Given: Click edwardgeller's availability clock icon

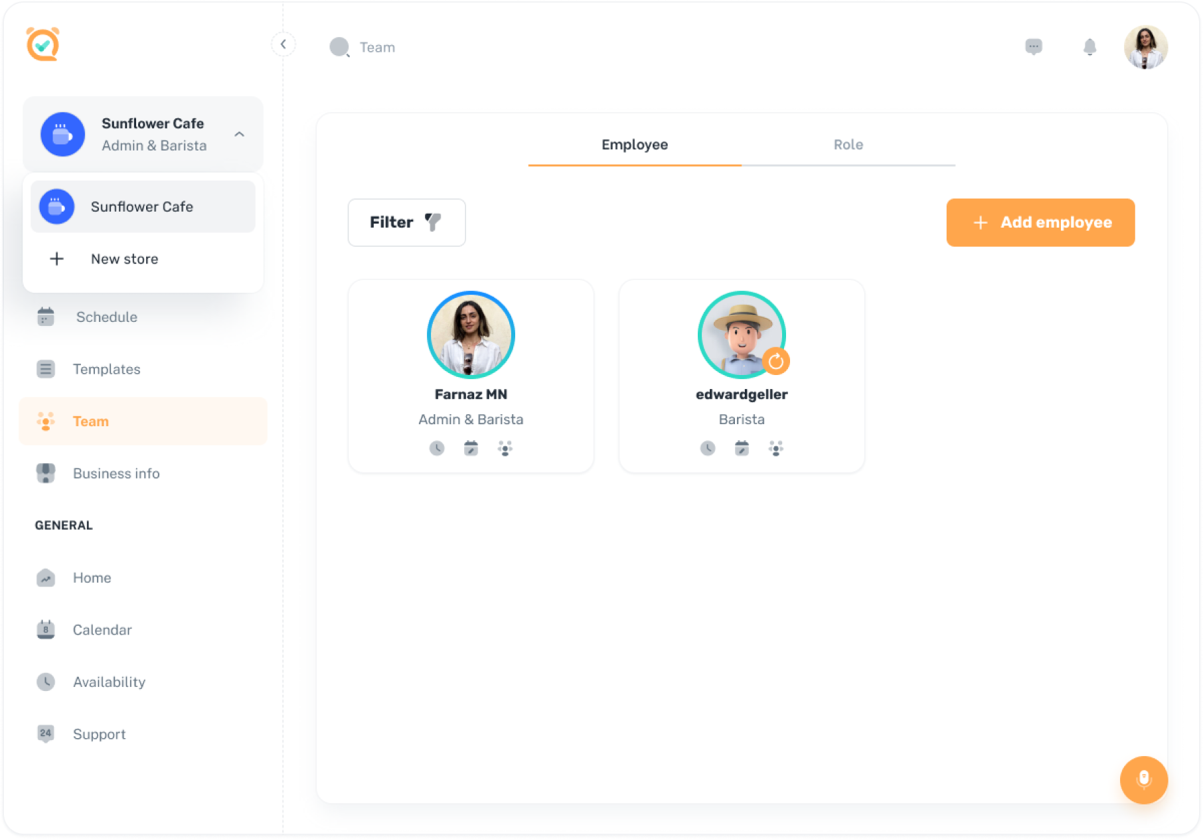Looking at the screenshot, I should tap(708, 449).
